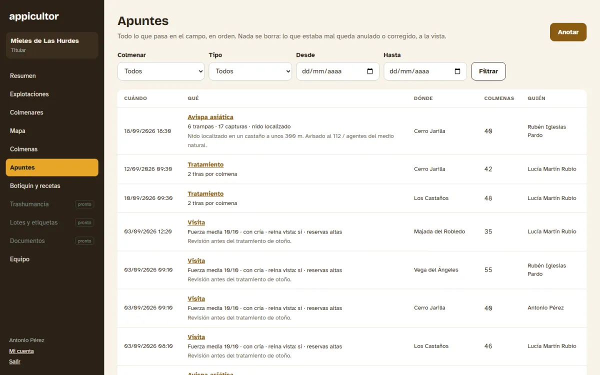
Task: Click hive count 55
Action: tap(488, 270)
